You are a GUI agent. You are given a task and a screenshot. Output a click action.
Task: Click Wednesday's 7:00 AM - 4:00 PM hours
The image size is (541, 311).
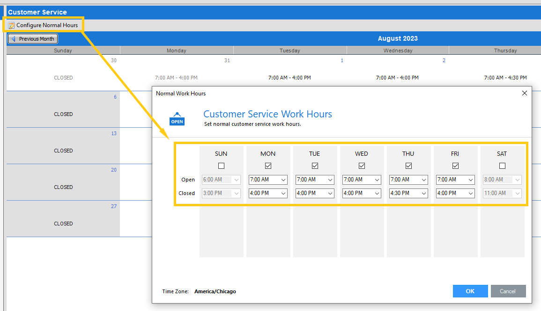point(398,78)
